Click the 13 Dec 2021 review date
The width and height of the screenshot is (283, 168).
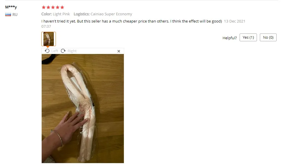pos(235,21)
